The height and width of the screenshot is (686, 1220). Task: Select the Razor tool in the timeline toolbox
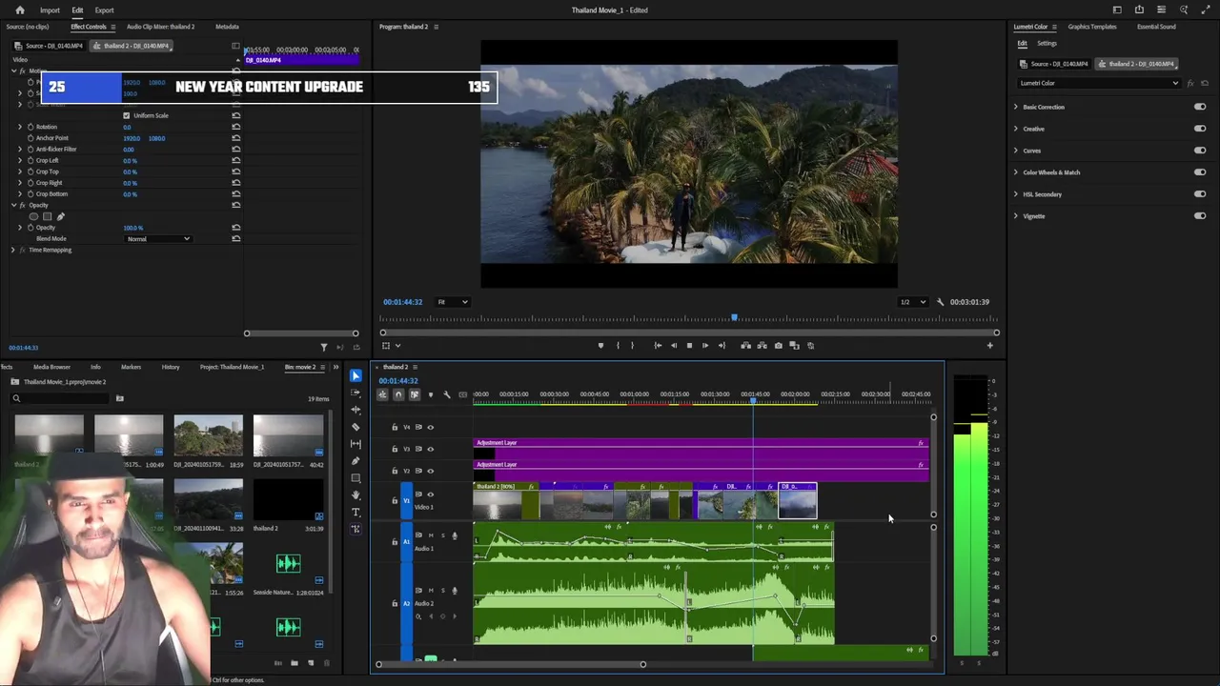356,426
